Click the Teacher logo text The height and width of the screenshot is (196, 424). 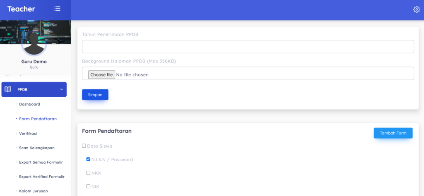click(x=21, y=9)
